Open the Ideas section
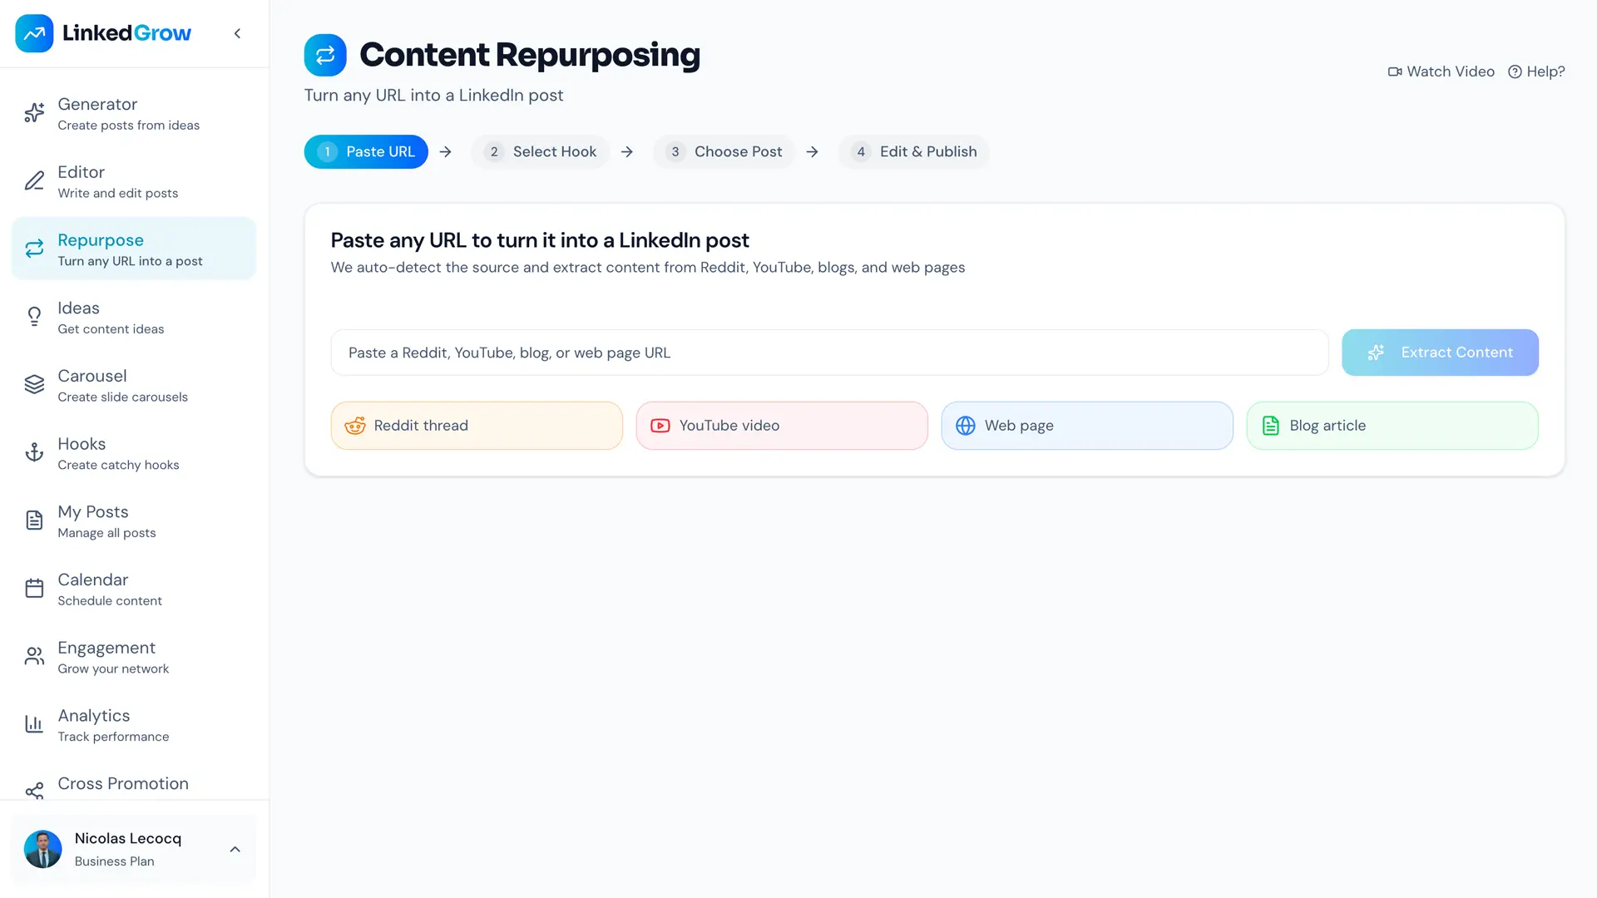 pos(134,317)
